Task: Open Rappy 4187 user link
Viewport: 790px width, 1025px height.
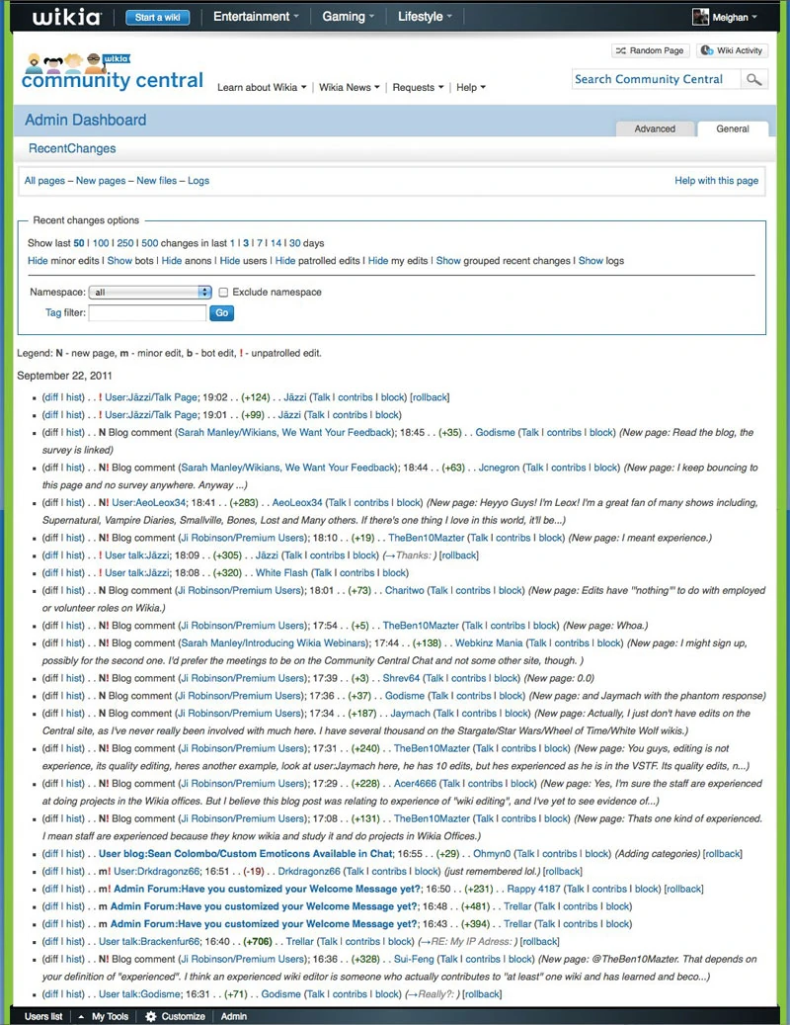Action: (x=533, y=889)
